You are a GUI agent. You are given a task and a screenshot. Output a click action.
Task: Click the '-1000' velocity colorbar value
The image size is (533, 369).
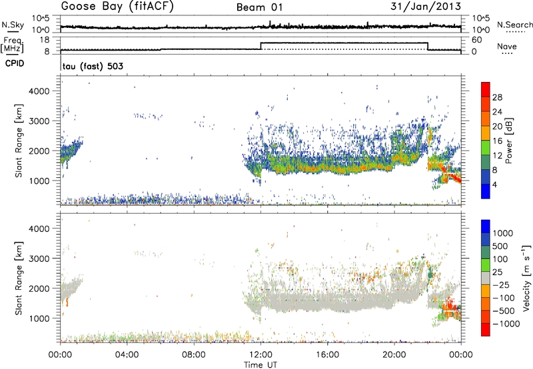(506, 324)
